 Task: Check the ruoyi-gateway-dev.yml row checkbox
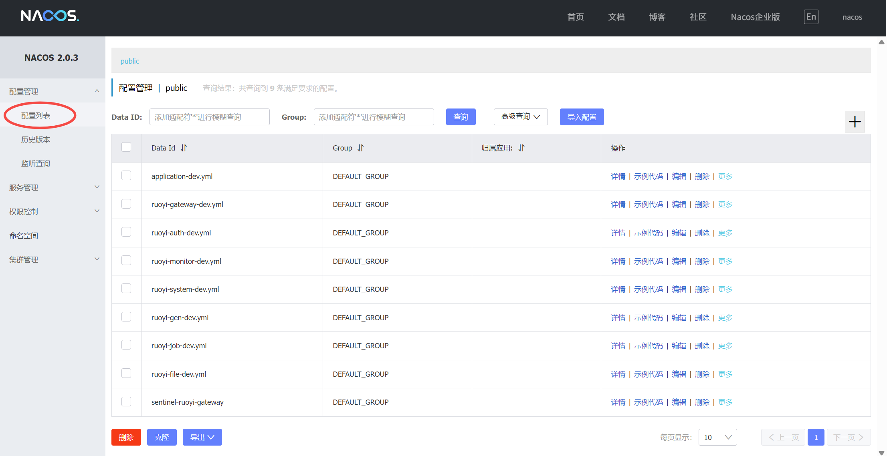point(126,204)
